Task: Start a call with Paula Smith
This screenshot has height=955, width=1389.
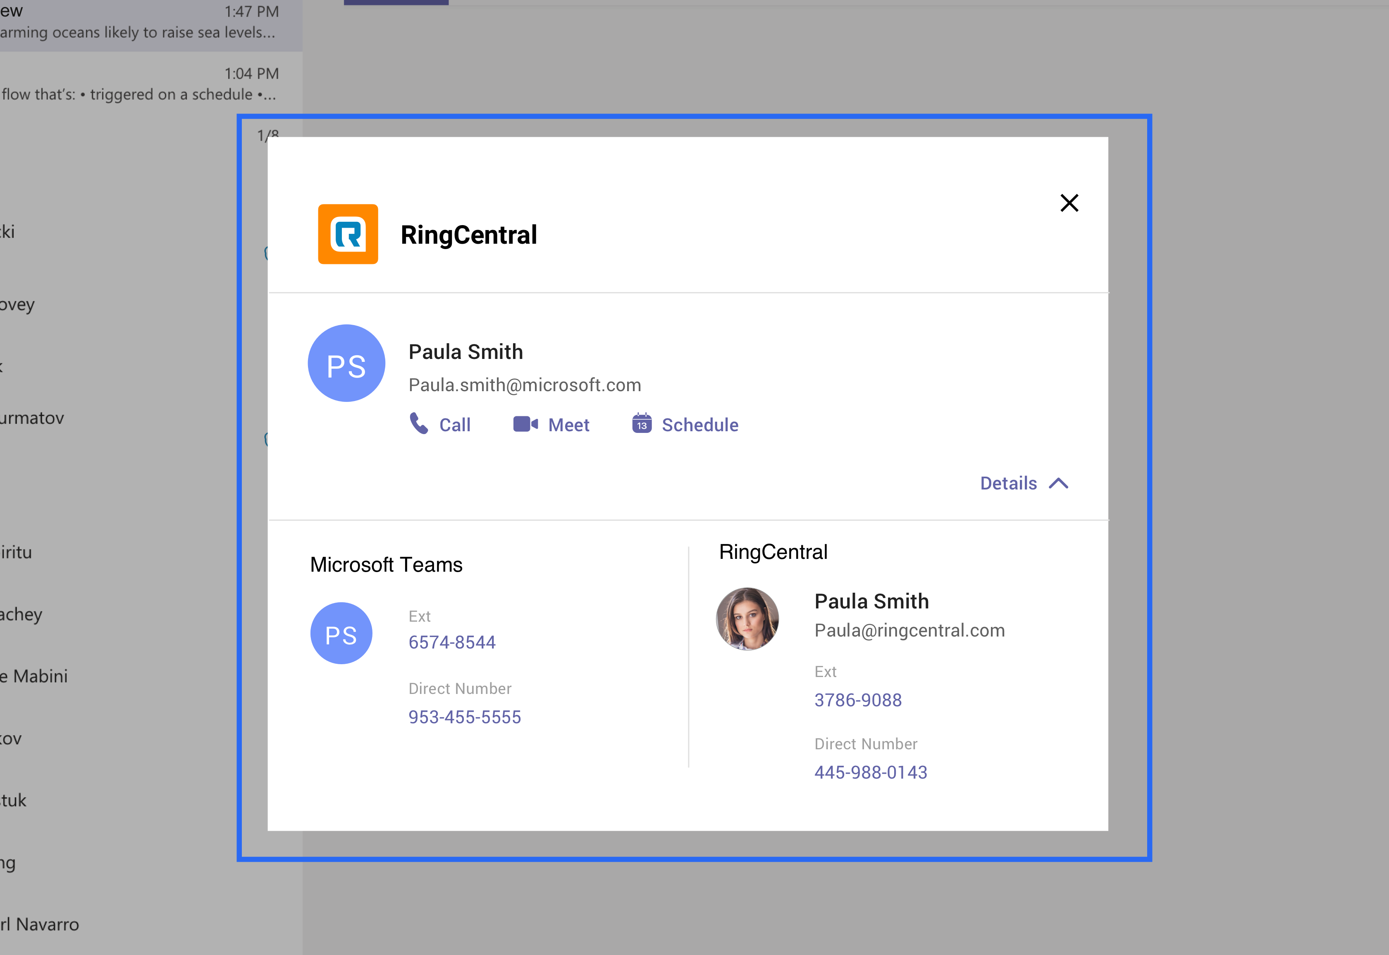Action: (440, 424)
